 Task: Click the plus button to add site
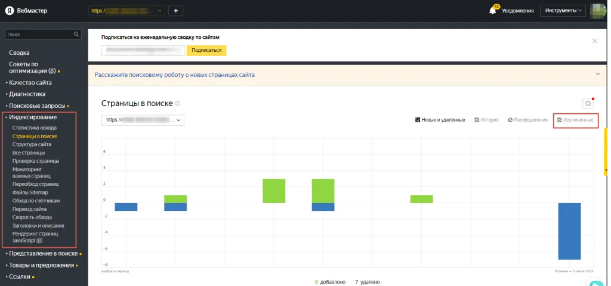pyautogui.click(x=175, y=11)
